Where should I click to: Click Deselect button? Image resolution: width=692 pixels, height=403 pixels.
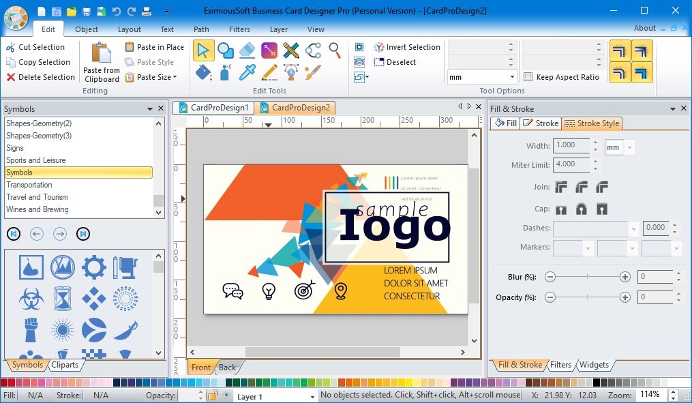click(x=395, y=62)
